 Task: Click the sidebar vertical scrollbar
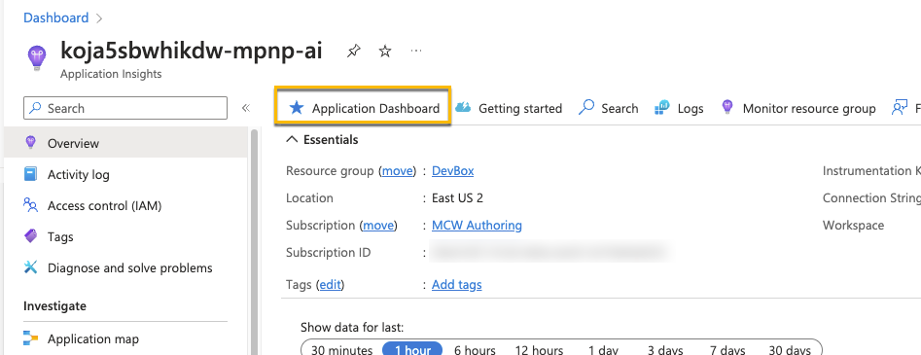[255, 242]
